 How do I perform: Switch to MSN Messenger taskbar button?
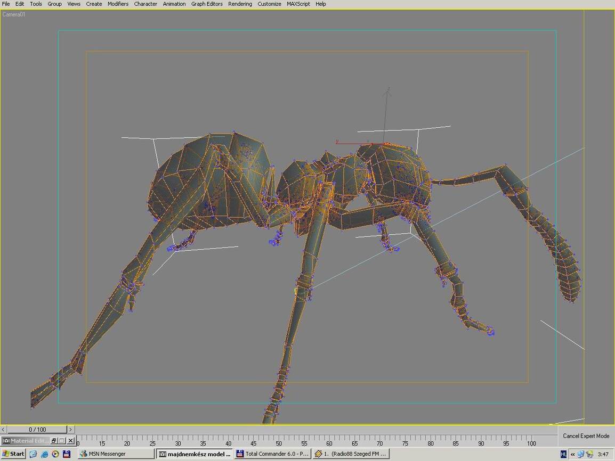pyautogui.click(x=116, y=454)
